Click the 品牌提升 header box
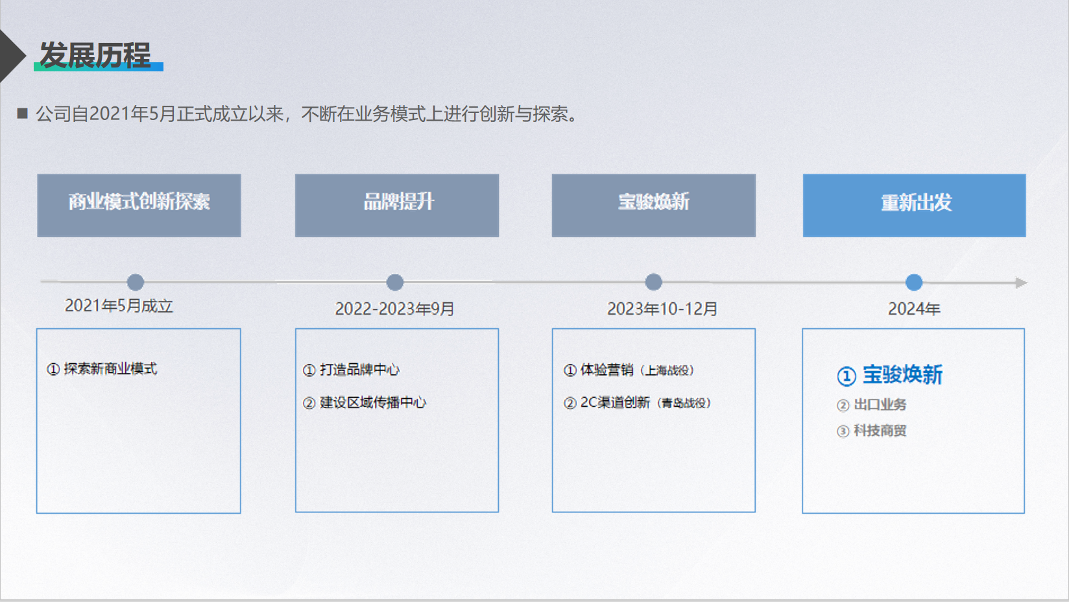The height and width of the screenshot is (602, 1069). point(397,205)
